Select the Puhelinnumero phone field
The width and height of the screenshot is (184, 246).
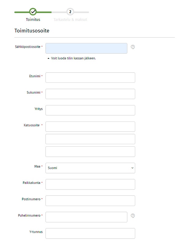[x=86, y=217]
